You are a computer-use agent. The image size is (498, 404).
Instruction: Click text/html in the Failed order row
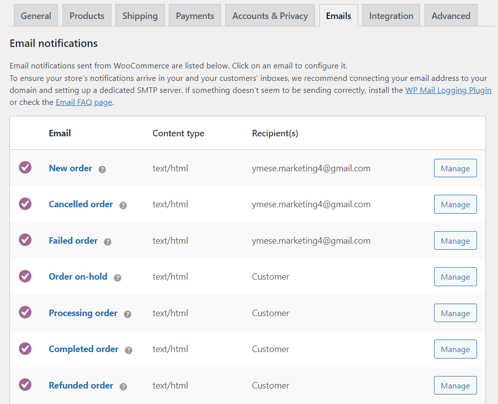tap(170, 241)
